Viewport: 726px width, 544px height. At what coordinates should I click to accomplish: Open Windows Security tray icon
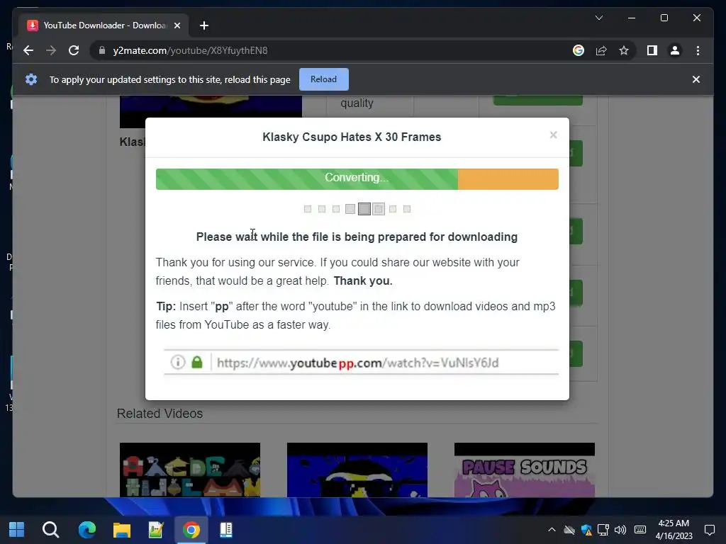586,530
